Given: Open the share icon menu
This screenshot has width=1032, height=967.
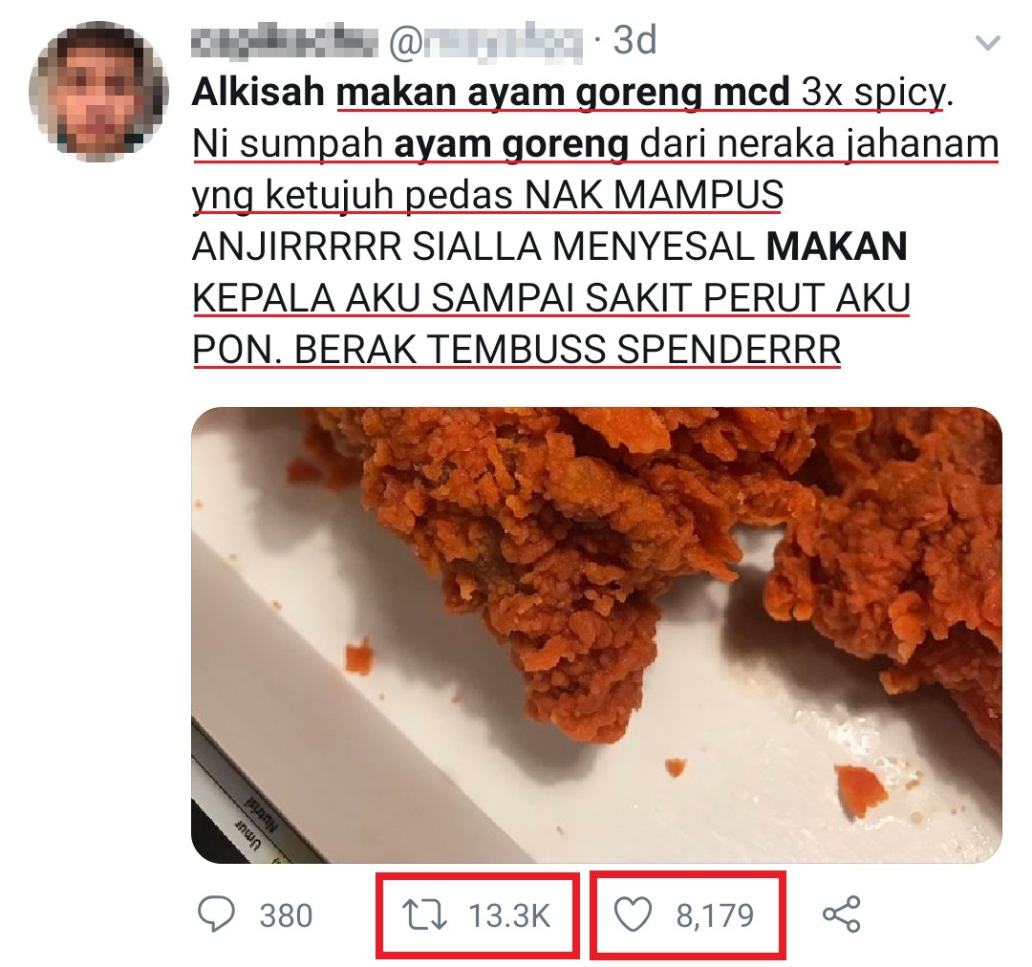Looking at the screenshot, I should pyautogui.click(x=842, y=914).
